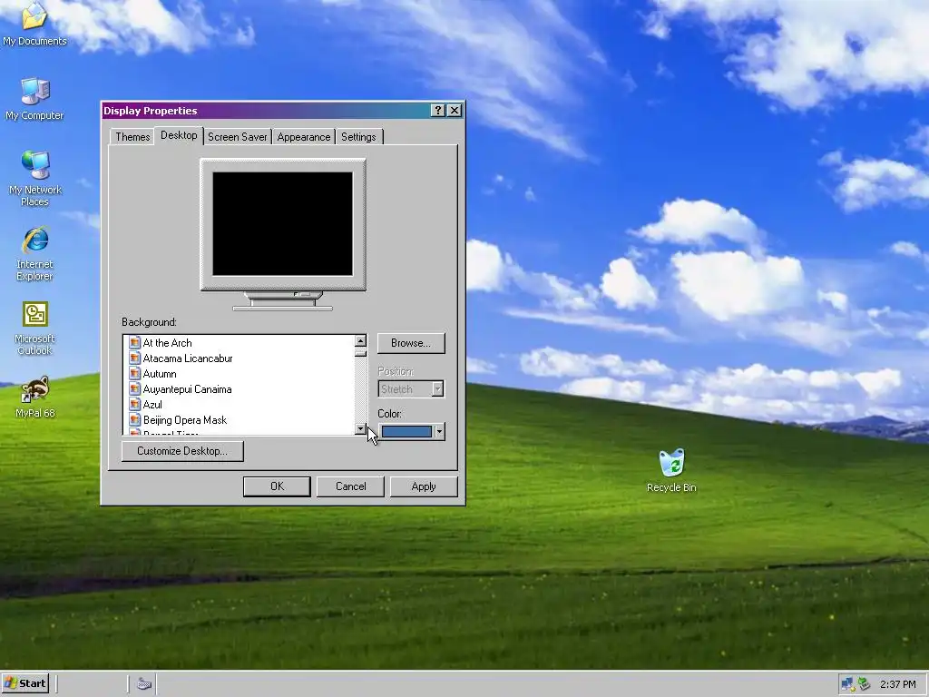
Task: Open the Start menu
Action: tap(25, 683)
